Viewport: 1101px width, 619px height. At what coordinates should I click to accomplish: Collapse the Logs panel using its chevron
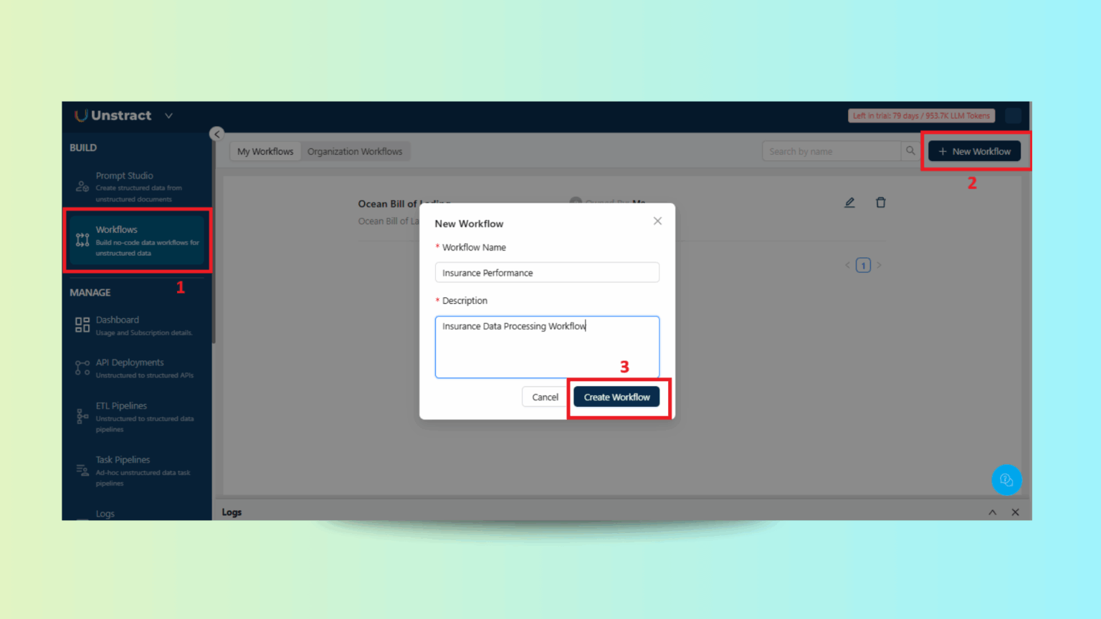pos(992,512)
